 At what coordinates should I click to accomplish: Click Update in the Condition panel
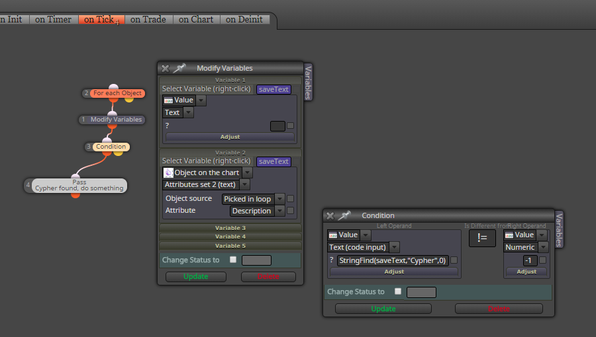pyautogui.click(x=383, y=309)
